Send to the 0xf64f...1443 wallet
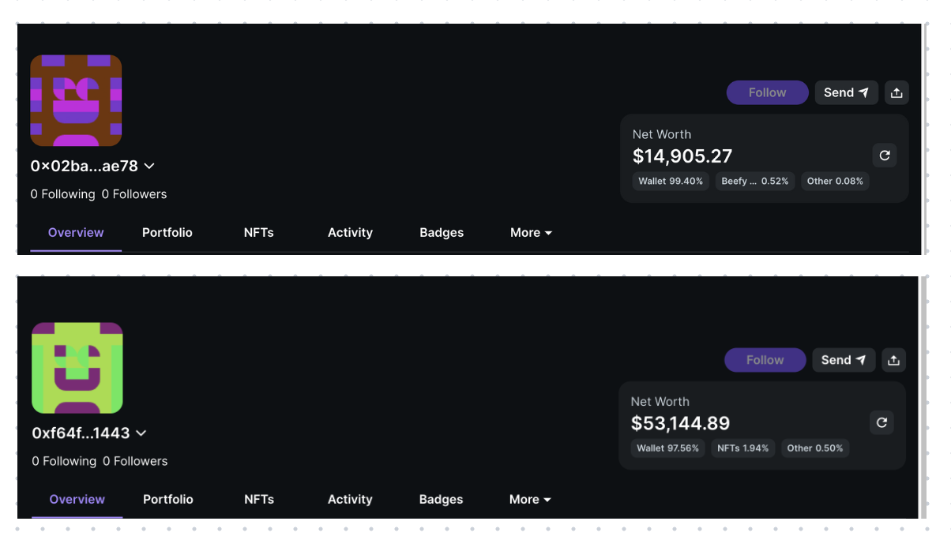The height and width of the screenshot is (540, 951). [x=844, y=360]
